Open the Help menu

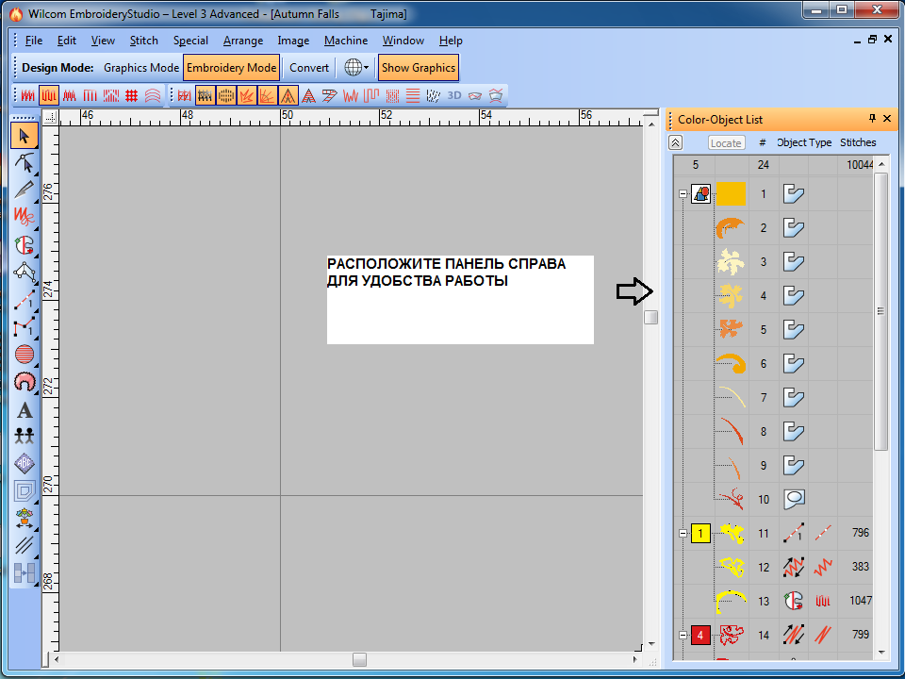[451, 41]
